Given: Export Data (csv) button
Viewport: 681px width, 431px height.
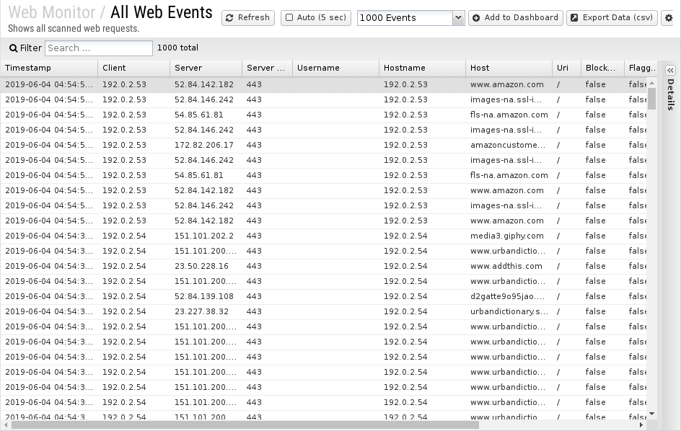Looking at the screenshot, I should pos(612,18).
